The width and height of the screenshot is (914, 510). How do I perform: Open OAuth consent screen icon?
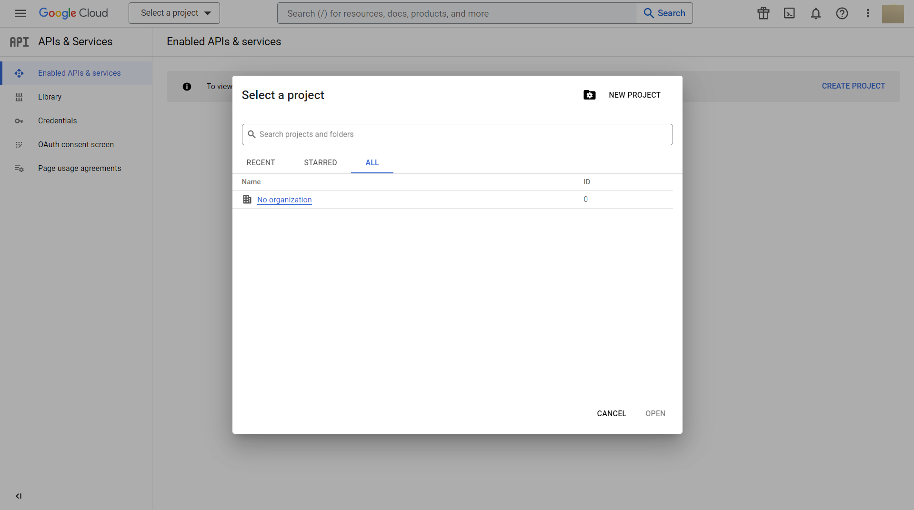[19, 144]
